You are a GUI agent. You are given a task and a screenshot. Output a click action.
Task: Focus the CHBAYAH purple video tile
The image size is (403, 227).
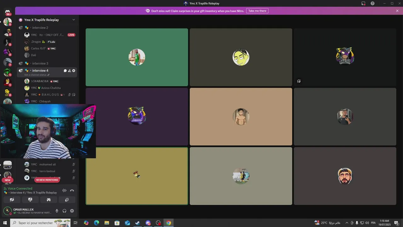tap(137, 117)
